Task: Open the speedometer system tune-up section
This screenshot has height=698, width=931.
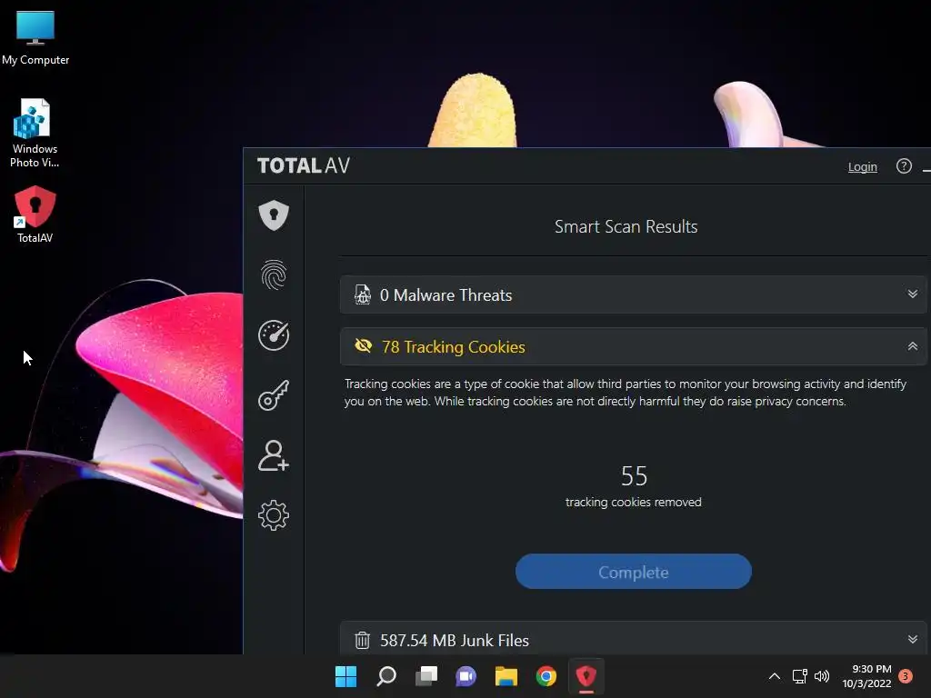Action: (274, 335)
